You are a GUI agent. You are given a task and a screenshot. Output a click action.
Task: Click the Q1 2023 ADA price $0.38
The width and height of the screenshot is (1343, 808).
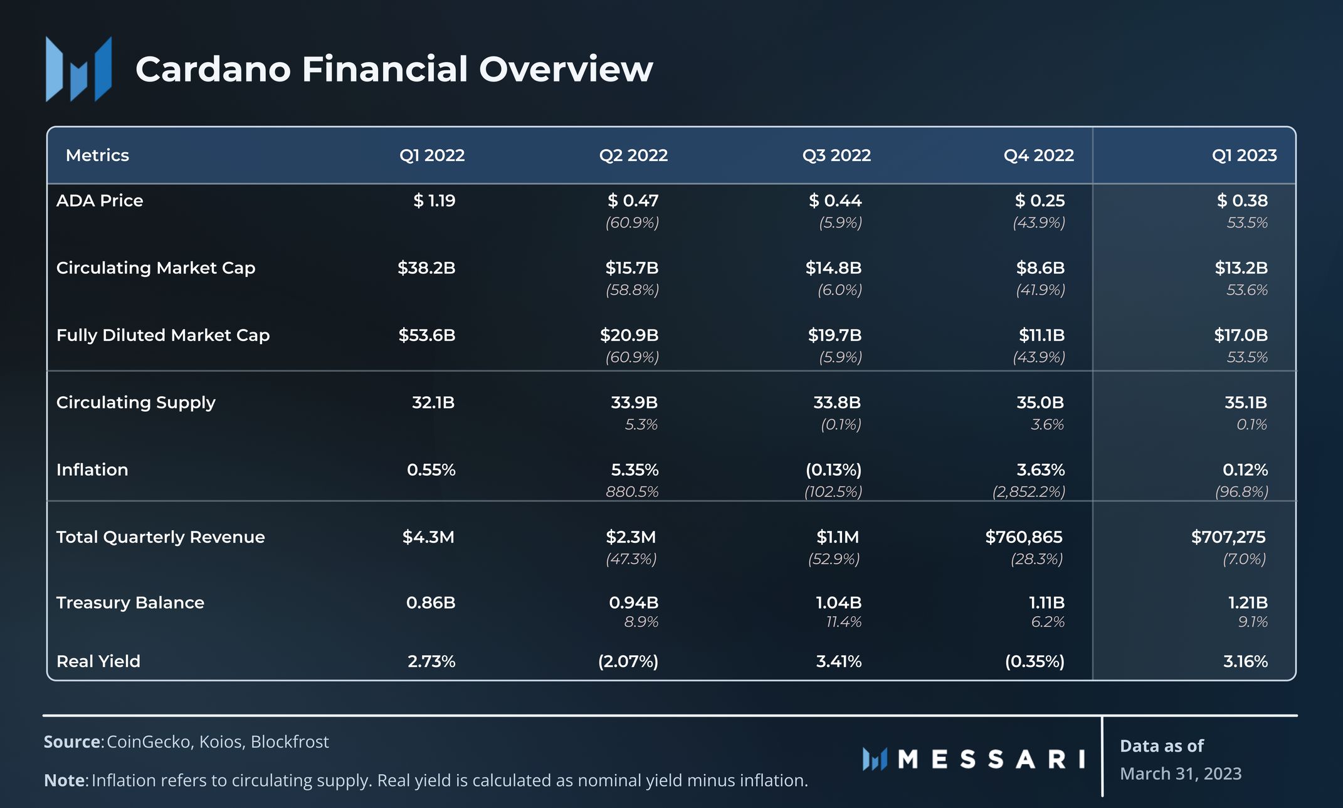[1241, 201]
